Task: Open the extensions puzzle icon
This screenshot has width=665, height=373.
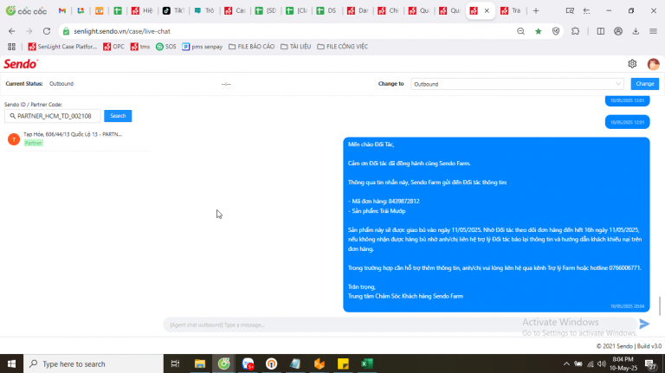Action: pos(576,31)
